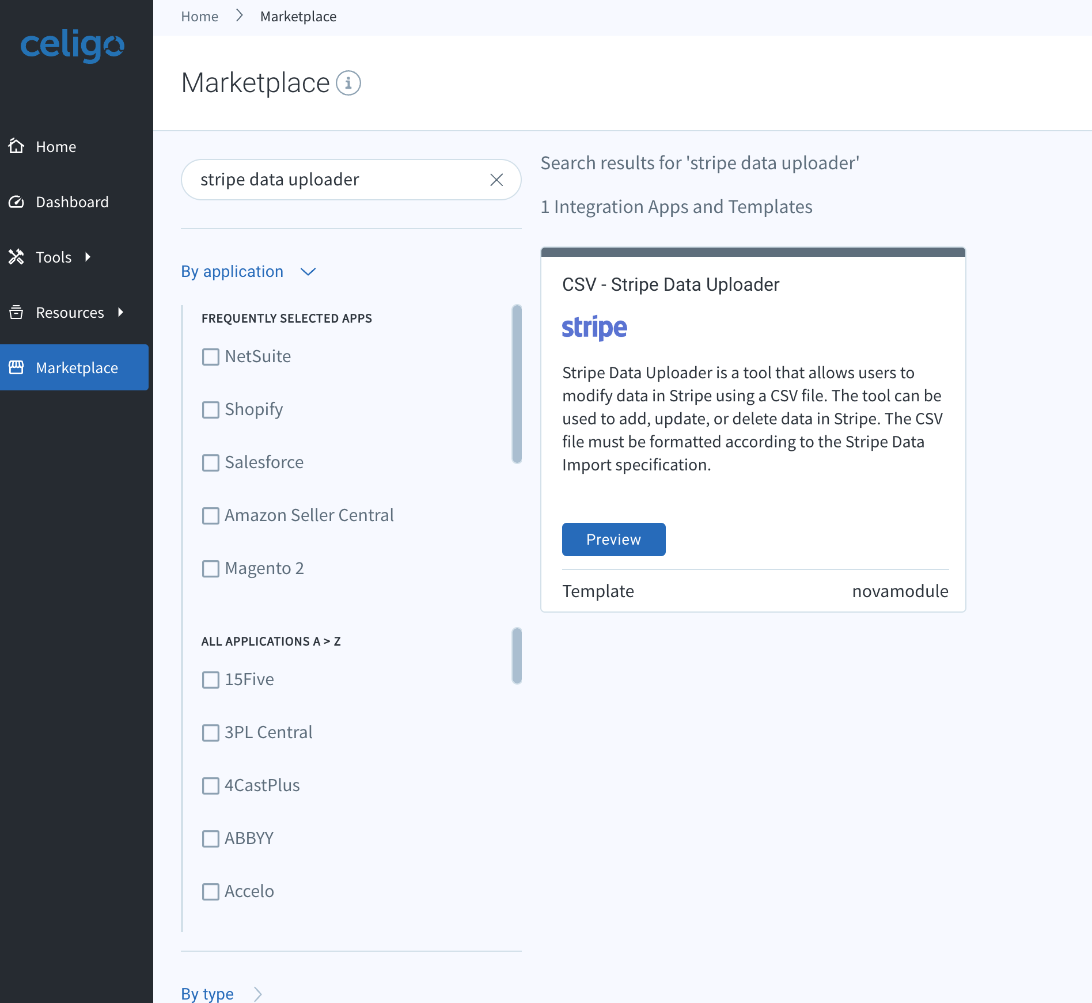Image resolution: width=1092 pixels, height=1003 pixels.
Task: Expand the Resources submenu arrow
Action: (x=120, y=312)
